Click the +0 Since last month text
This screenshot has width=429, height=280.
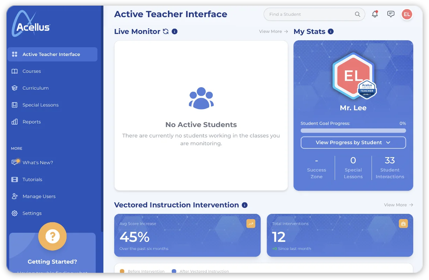[x=292, y=249]
